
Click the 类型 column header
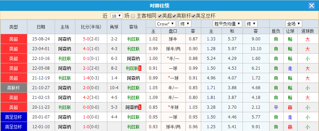pos(14,27)
